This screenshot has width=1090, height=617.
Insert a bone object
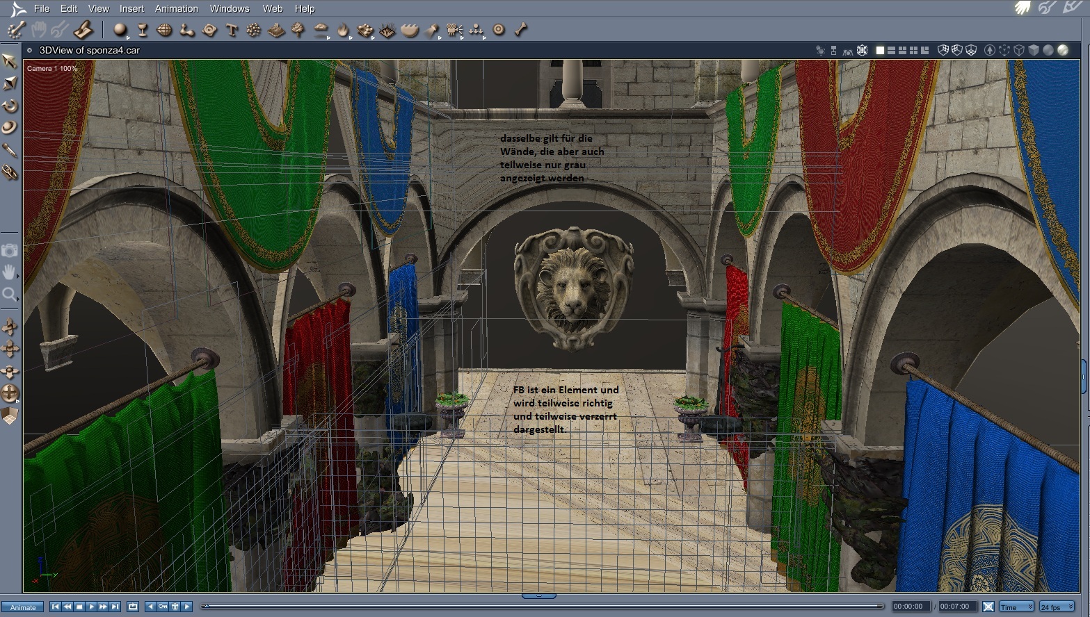521,30
